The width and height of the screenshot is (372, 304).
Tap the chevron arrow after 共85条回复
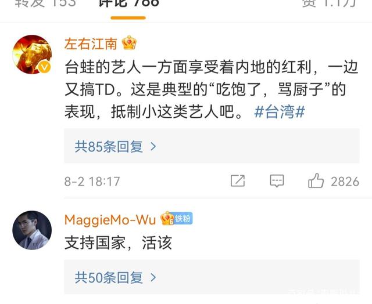pos(153,147)
